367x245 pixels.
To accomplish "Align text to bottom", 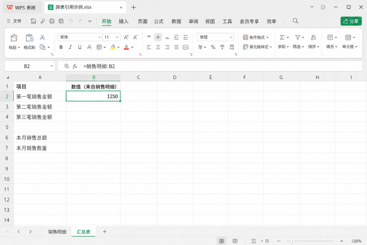I will [x=167, y=37].
